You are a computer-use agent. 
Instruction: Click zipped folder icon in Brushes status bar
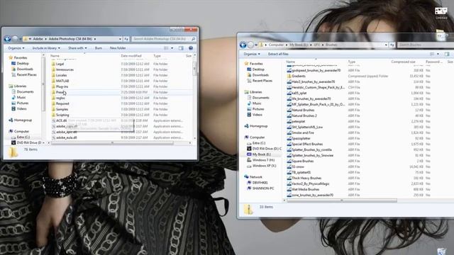(x=248, y=210)
